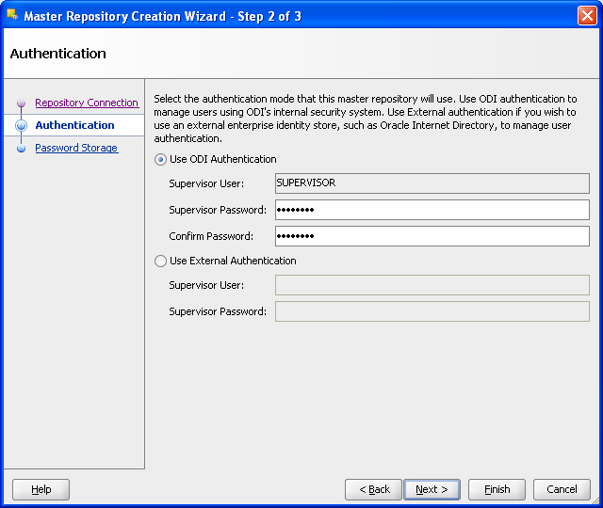Select the Authentication step in sidebar
The width and height of the screenshot is (603, 508).
click(x=74, y=125)
